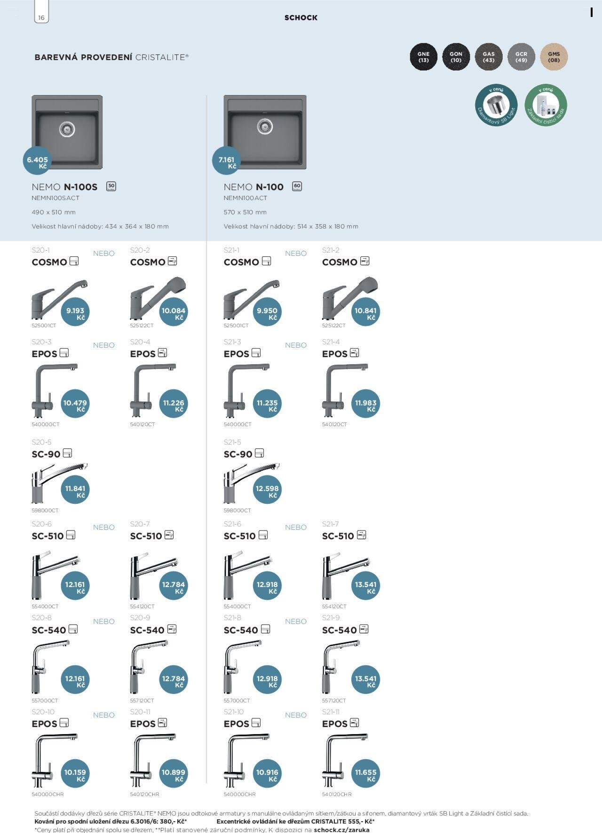602x833 pixels.
Task: Click the faucet type icon beside S20-1 COSMO
Action: click(74, 261)
